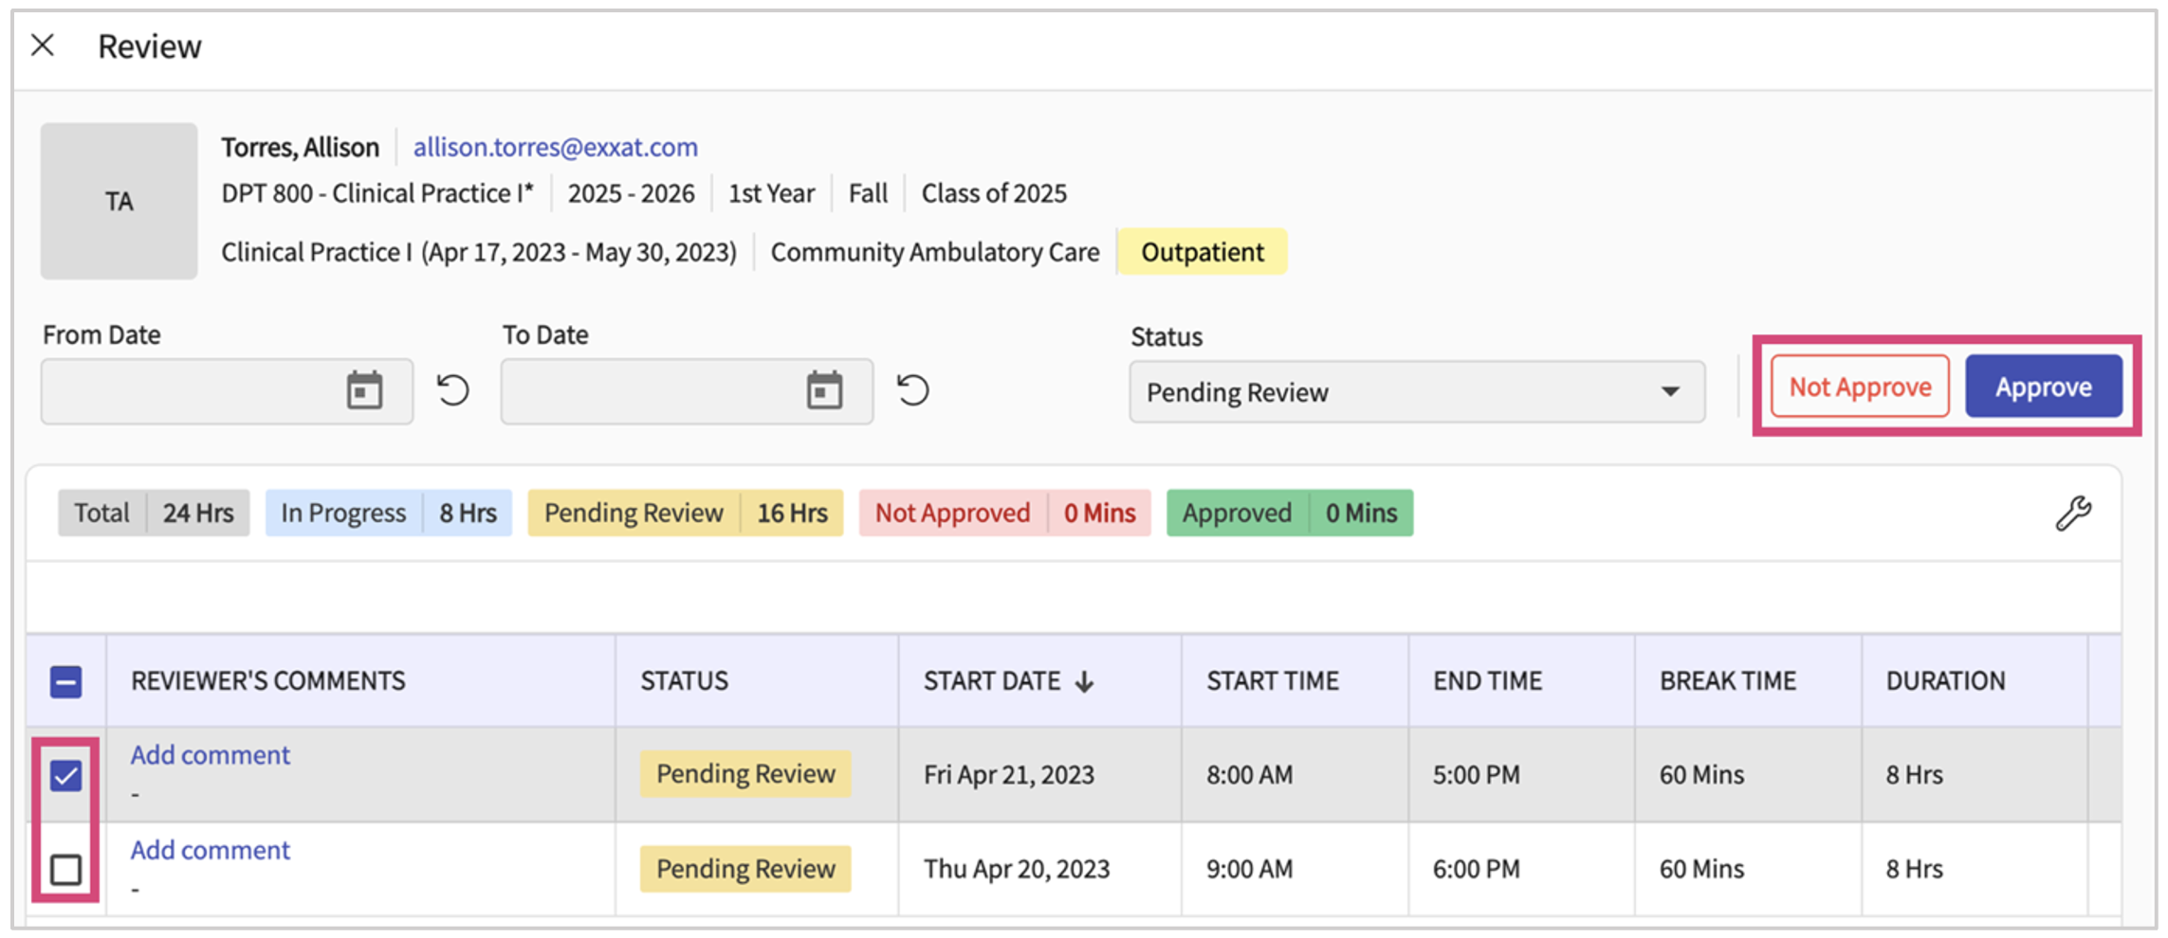Open table settings wrench icon
The height and width of the screenshot is (938, 2168).
(2073, 513)
